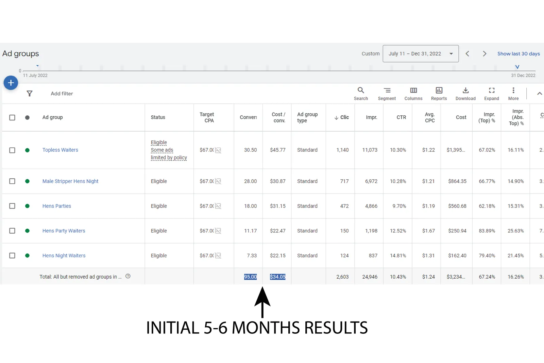Check the Topless Waiters row checkbox
This screenshot has height=363, width=544.
coord(12,150)
